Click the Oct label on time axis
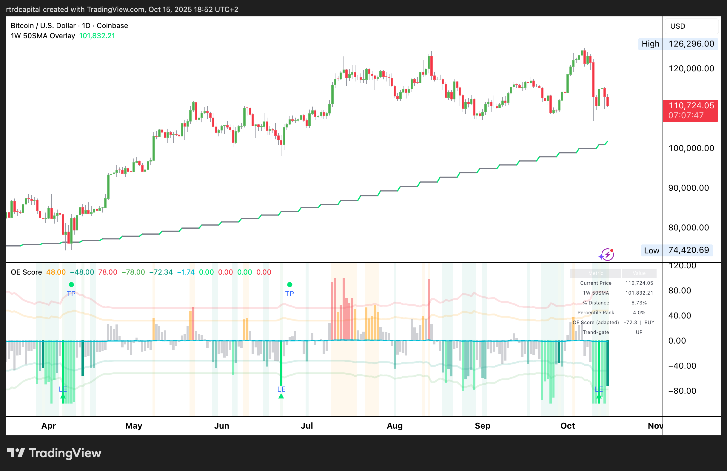The image size is (727, 471). pyautogui.click(x=568, y=426)
